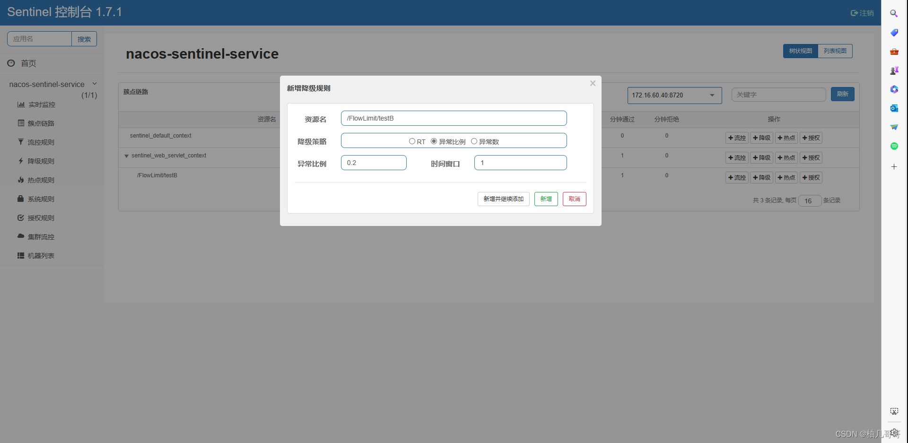Click the 流控规则 filter icon
The height and width of the screenshot is (443, 908).
pyautogui.click(x=20, y=142)
